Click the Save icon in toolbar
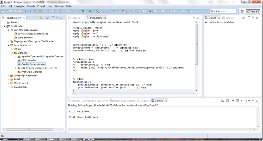Screen dimensions: 263x141 (x=11, y=11)
